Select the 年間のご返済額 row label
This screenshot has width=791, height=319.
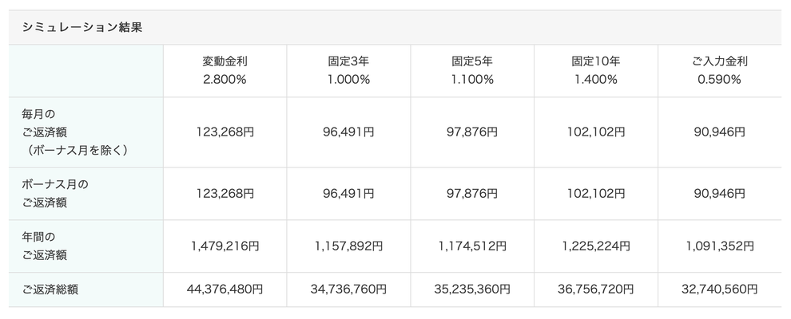click(85, 246)
